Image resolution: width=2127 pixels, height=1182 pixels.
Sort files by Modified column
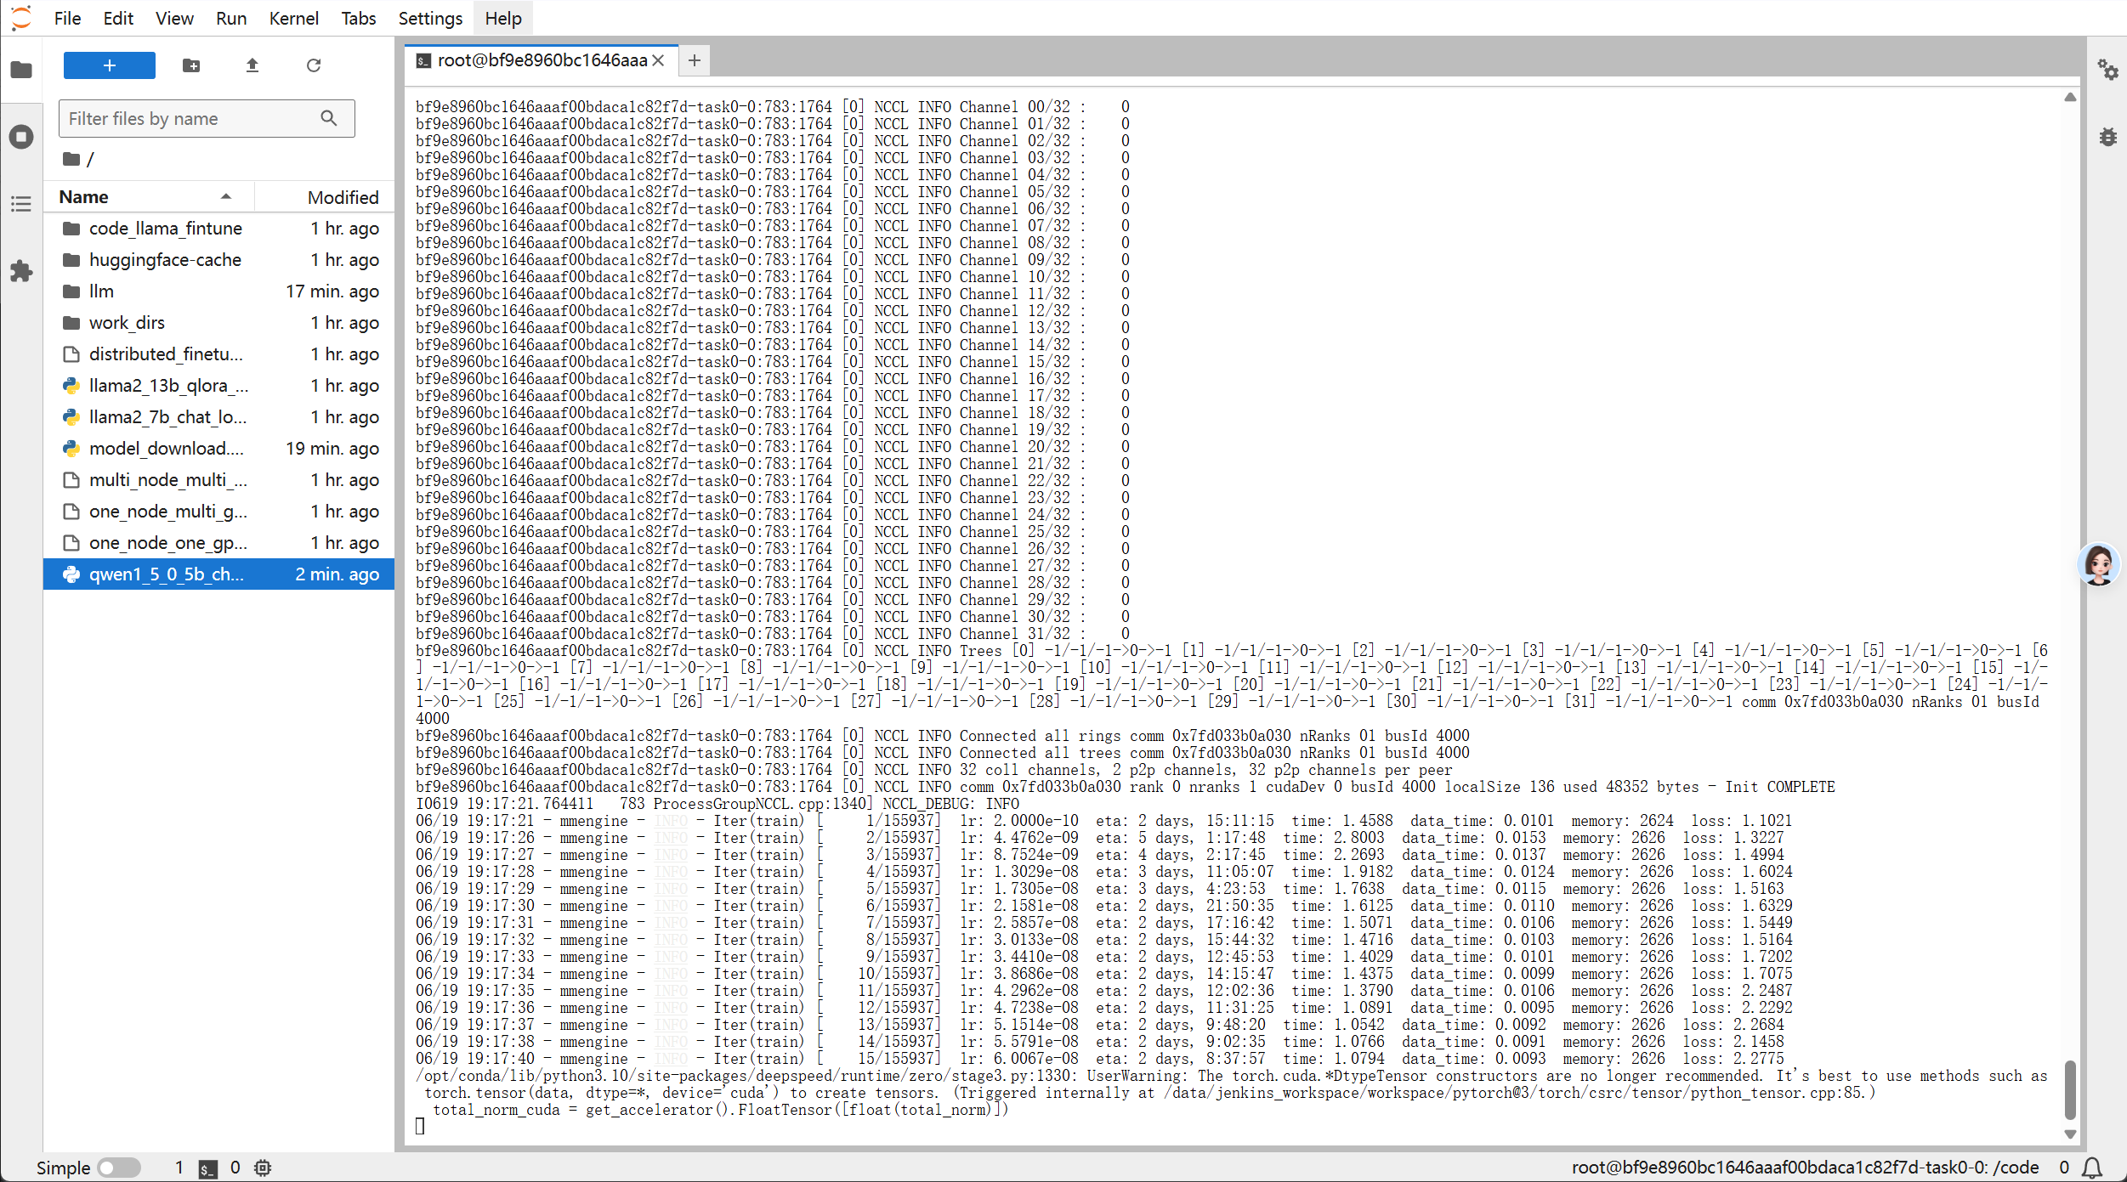pyautogui.click(x=343, y=197)
